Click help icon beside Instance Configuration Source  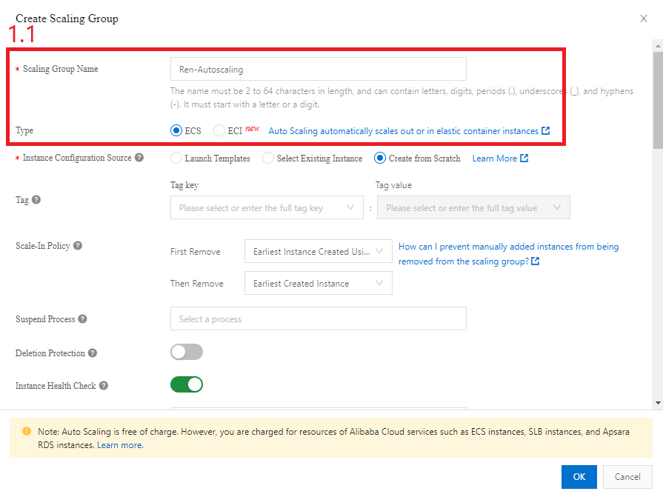(x=139, y=158)
